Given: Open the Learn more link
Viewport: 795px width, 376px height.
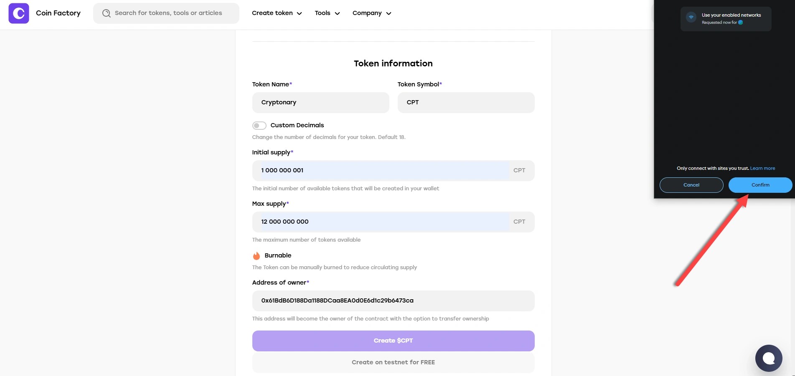Looking at the screenshot, I should coord(762,168).
